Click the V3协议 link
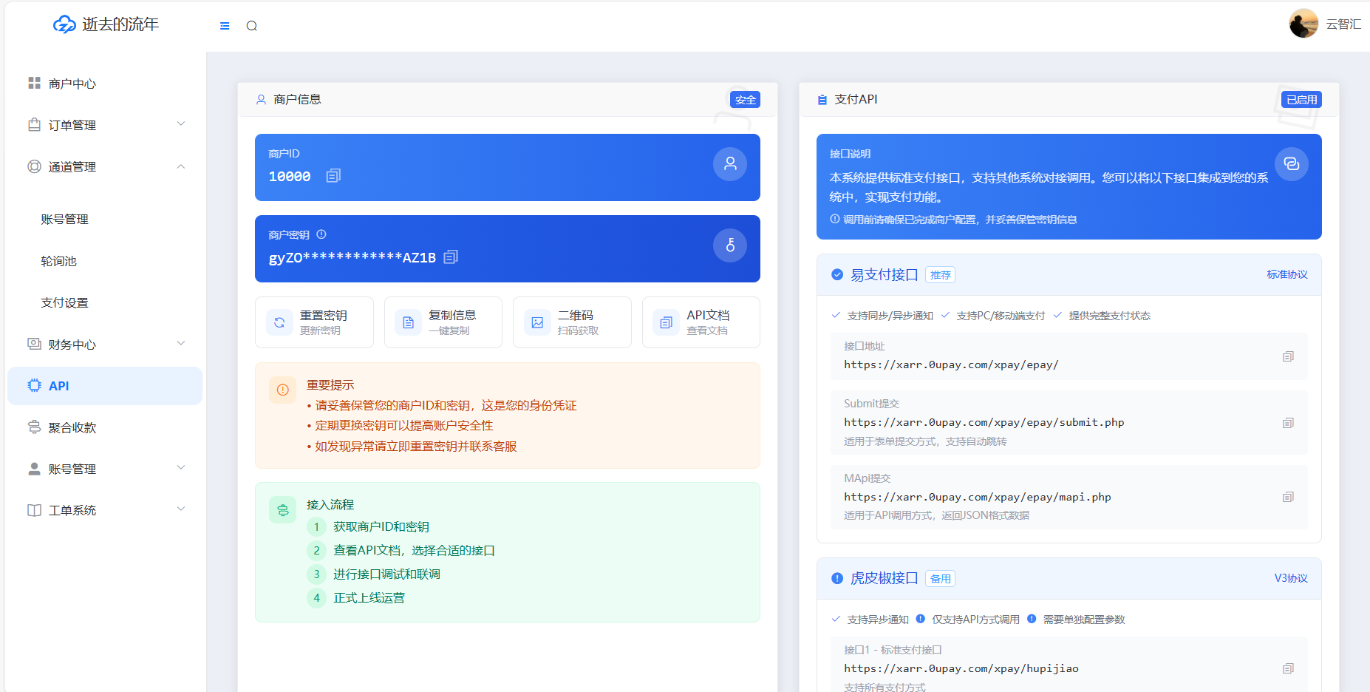Screen dimensions: 1370x692 pyautogui.click(x=1291, y=578)
